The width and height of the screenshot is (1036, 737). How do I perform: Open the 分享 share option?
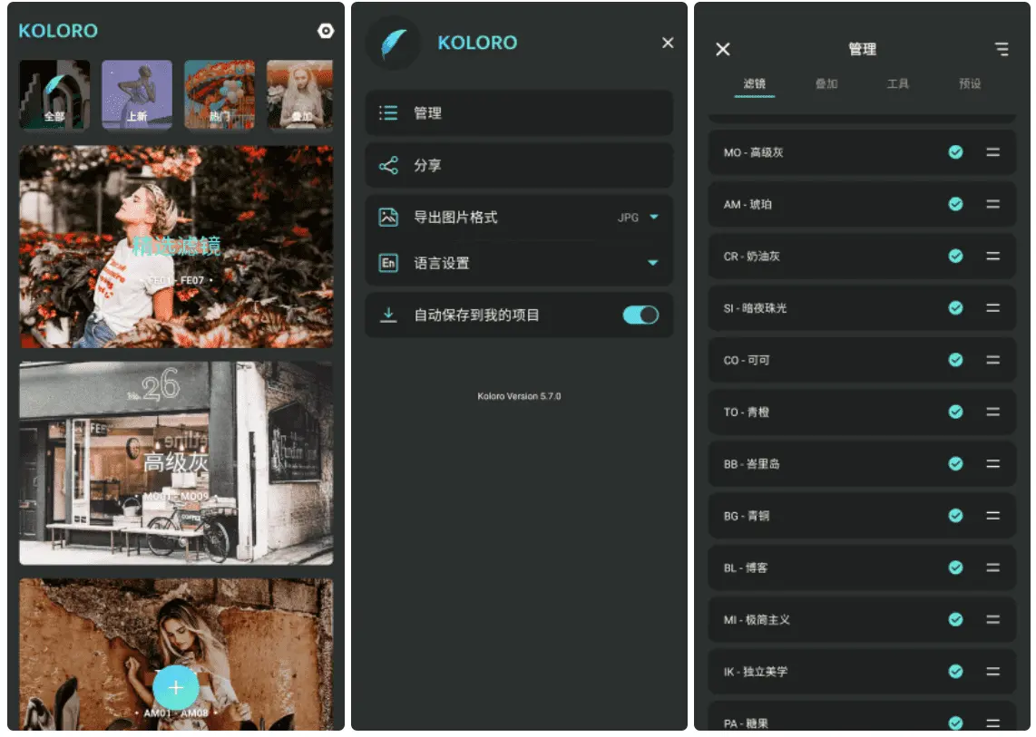coord(519,166)
